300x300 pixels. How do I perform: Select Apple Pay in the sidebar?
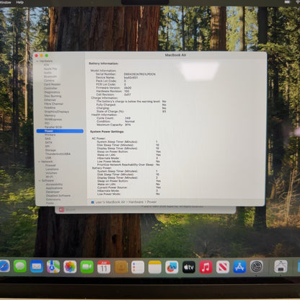click(50, 69)
